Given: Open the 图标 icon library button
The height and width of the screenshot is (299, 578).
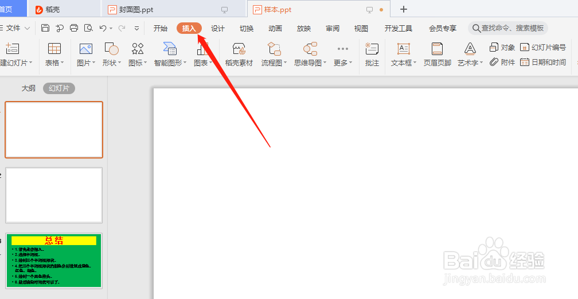Looking at the screenshot, I should (x=138, y=48).
